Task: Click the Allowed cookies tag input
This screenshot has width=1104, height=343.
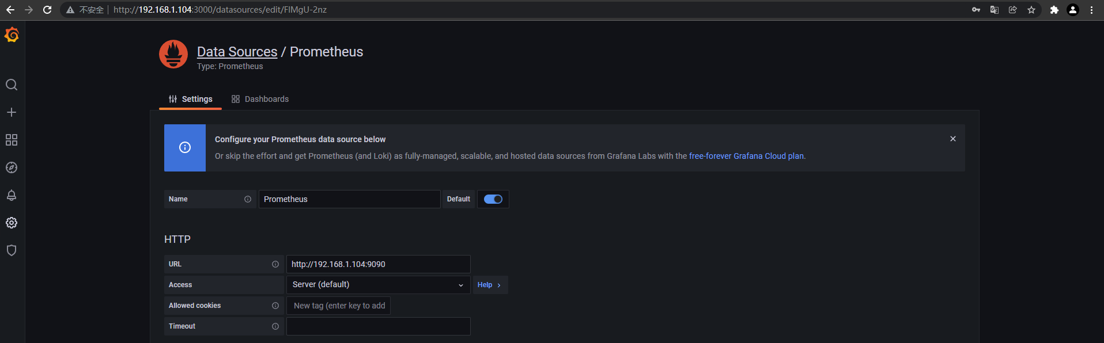Action: pos(339,306)
